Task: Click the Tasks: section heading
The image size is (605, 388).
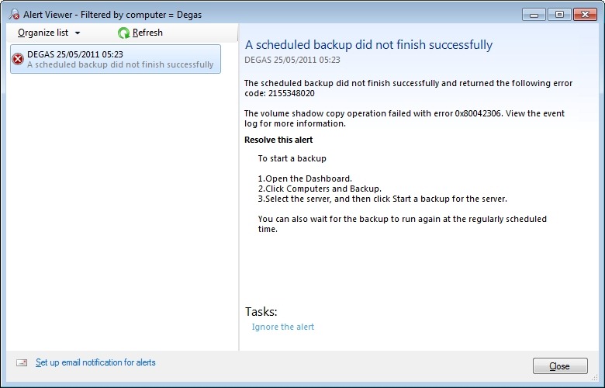Action: point(261,312)
